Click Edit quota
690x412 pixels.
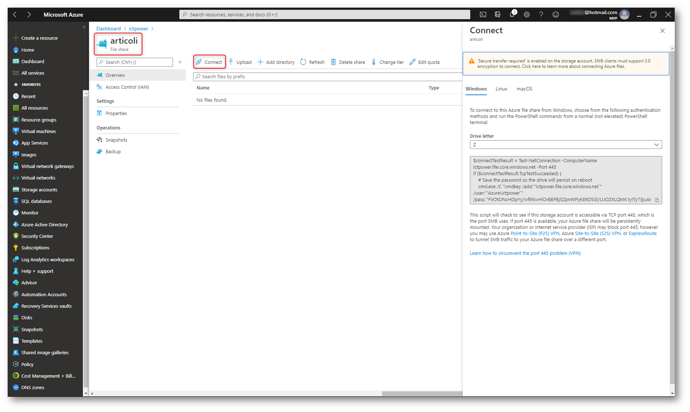[424, 62]
